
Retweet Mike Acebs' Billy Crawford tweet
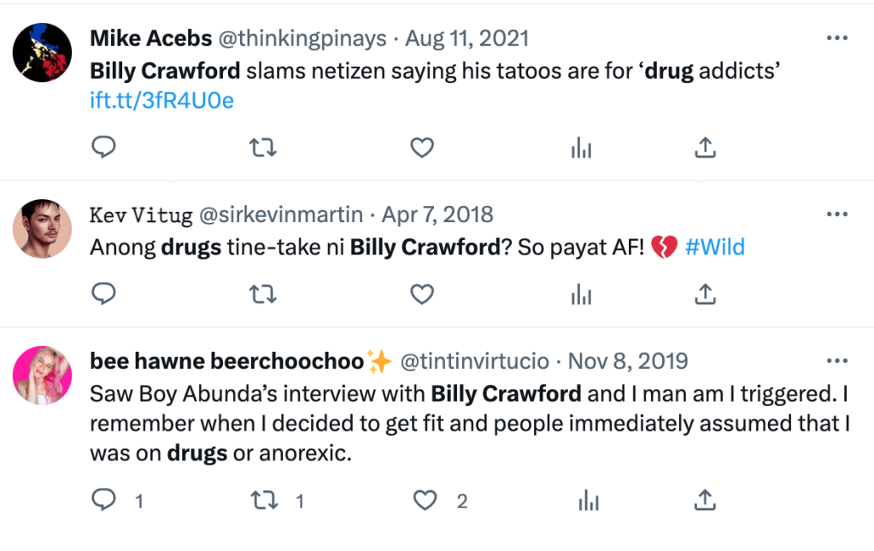point(262,148)
